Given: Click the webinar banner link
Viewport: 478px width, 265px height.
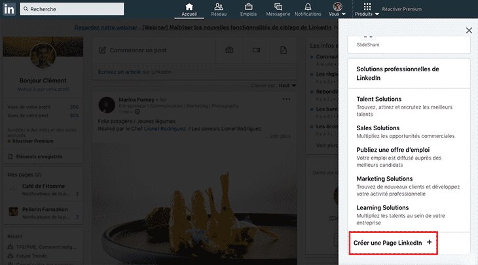Looking at the screenshot, I should [x=203, y=27].
